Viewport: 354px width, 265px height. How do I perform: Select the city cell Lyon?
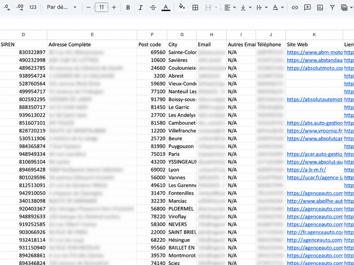click(182, 170)
